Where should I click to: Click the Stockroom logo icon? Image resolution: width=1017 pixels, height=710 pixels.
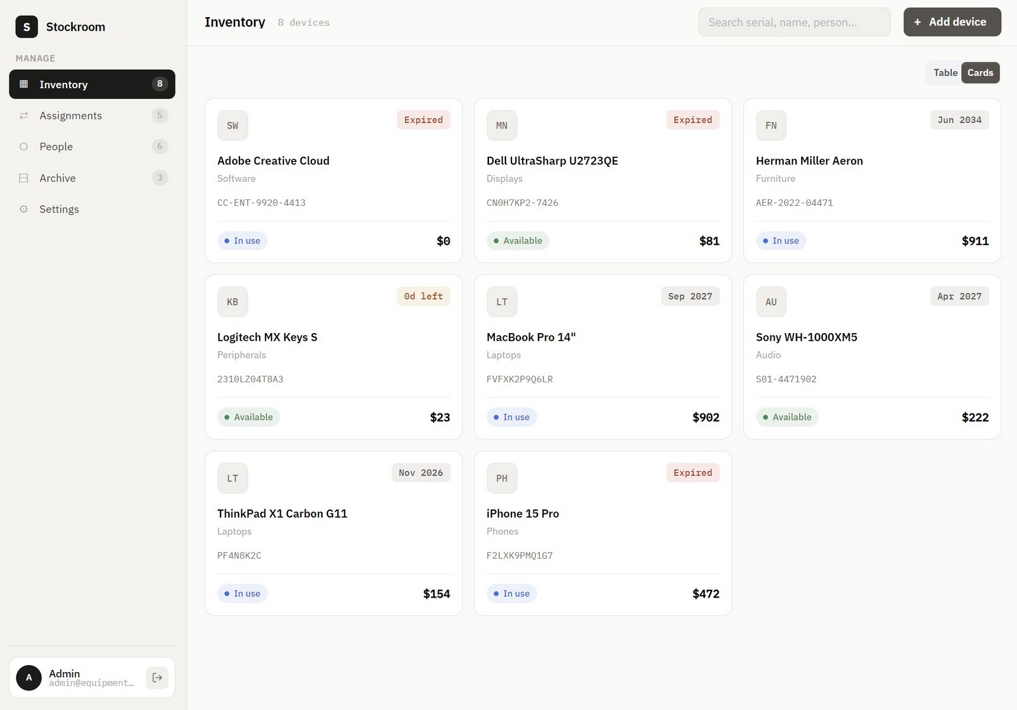(x=27, y=27)
